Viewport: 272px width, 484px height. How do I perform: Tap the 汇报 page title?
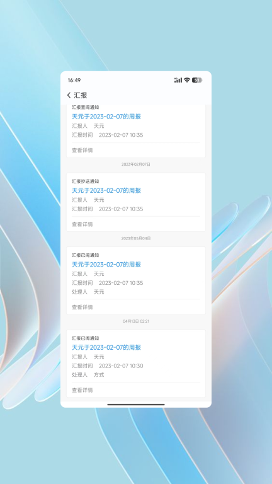point(81,95)
